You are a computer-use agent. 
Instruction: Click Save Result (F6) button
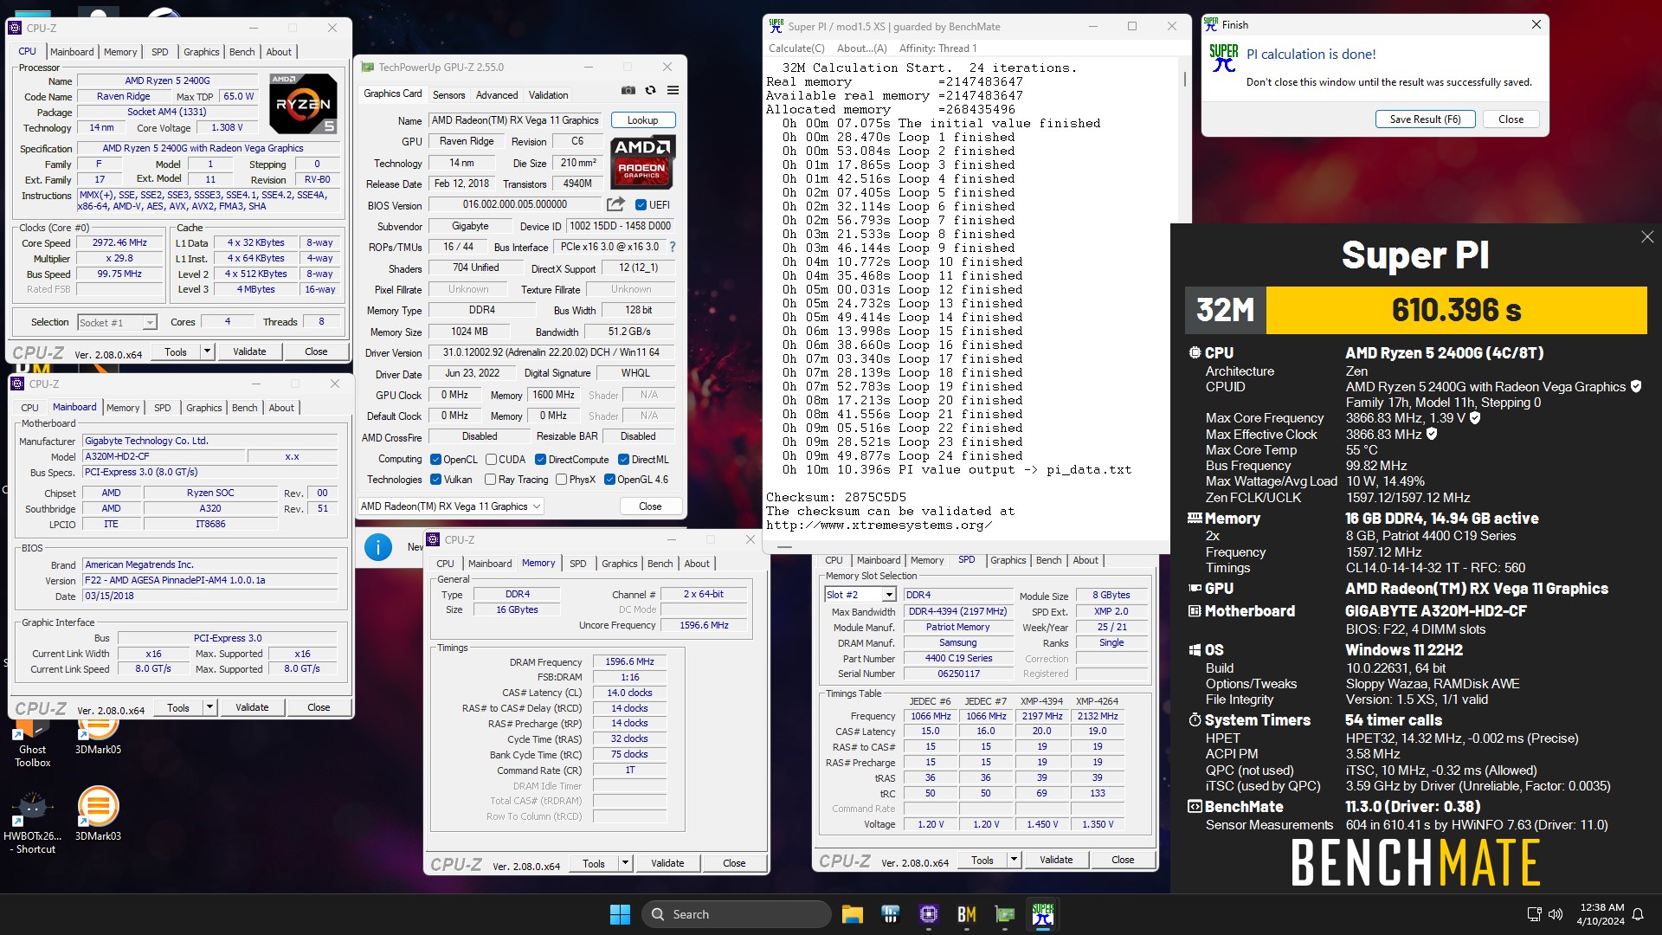click(1425, 119)
